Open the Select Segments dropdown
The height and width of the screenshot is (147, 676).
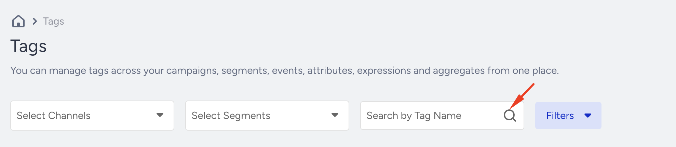(x=267, y=116)
